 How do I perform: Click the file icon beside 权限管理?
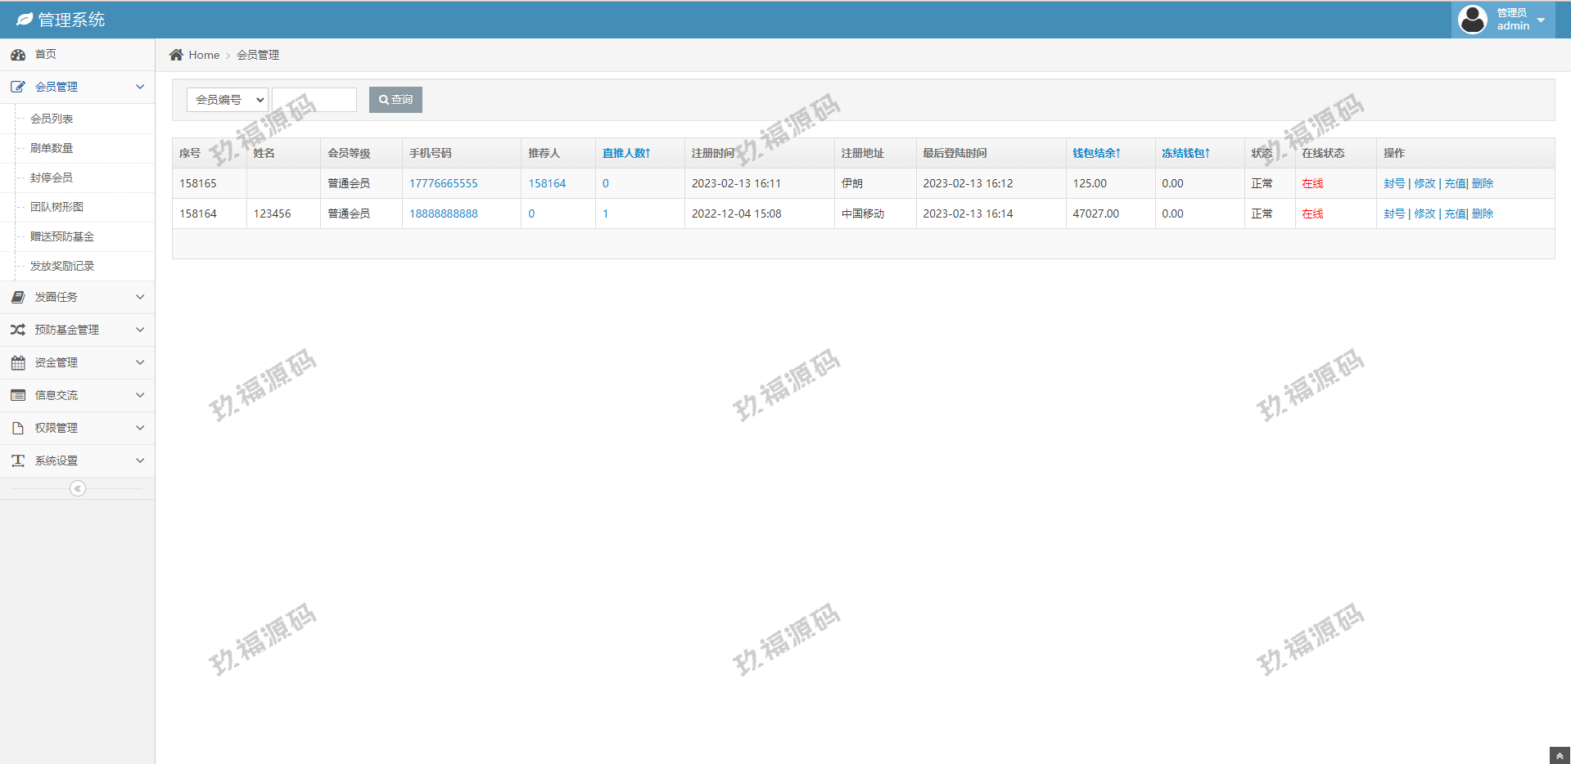[x=18, y=428]
